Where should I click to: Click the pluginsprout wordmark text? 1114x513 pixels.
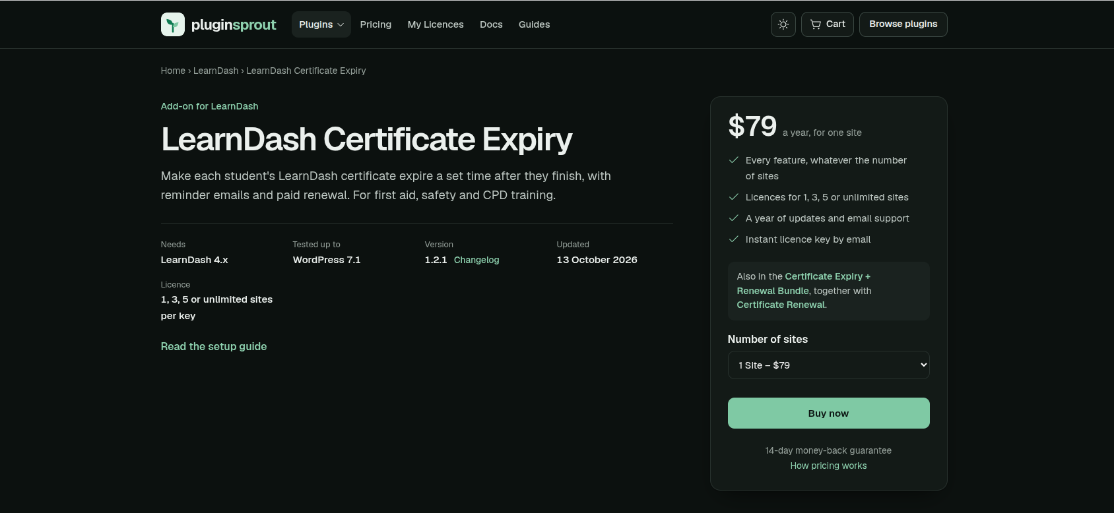pyautogui.click(x=234, y=24)
